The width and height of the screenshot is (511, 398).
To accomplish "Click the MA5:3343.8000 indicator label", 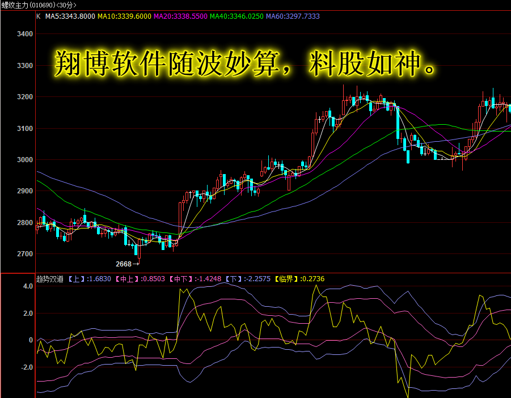I will click(70, 16).
